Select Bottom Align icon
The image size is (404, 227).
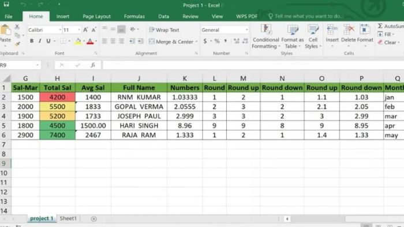[121, 29]
